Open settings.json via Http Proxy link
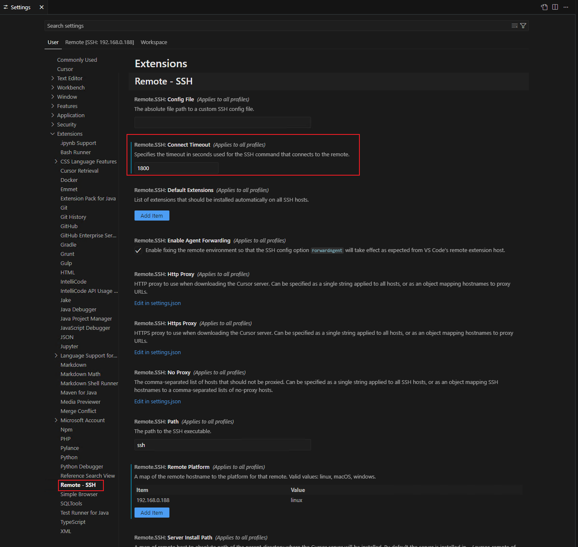578x547 pixels. 157,303
